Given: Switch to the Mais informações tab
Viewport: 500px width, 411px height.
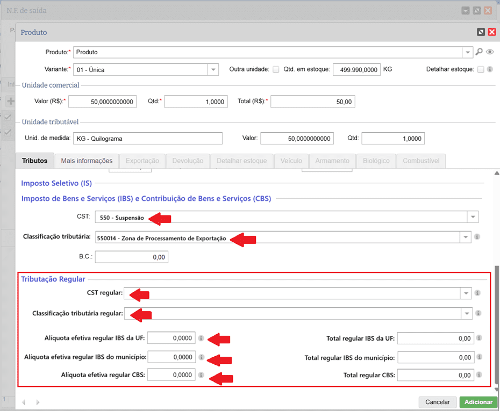Looking at the screenshot, I should click(87, 161).
